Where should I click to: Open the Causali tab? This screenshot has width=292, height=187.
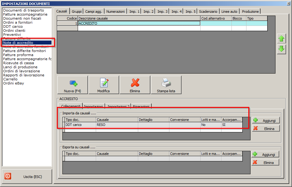point(62,11)
